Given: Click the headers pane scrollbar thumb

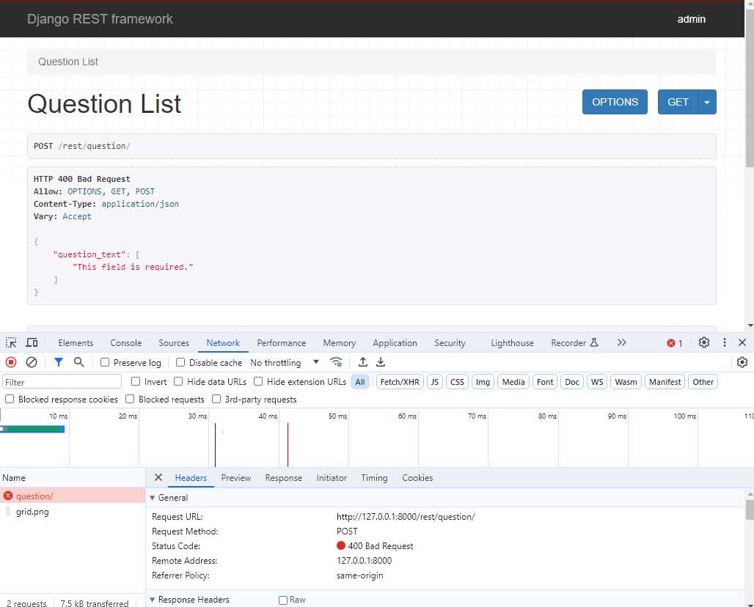Looking at the screenshot, I should tap(750, 509).
